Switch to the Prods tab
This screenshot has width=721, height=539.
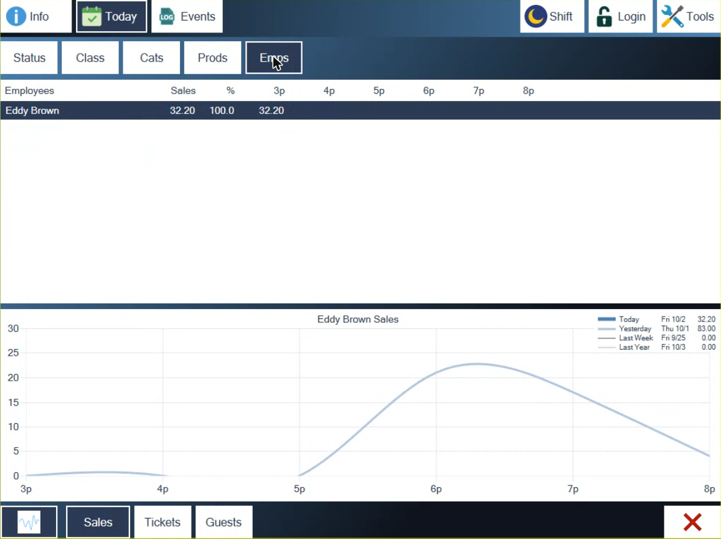point(212,57)
